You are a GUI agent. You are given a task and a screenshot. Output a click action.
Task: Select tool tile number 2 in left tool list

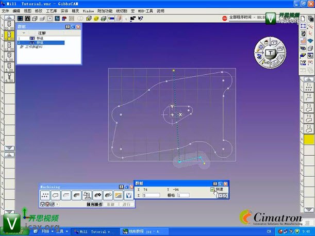point(9,36)
